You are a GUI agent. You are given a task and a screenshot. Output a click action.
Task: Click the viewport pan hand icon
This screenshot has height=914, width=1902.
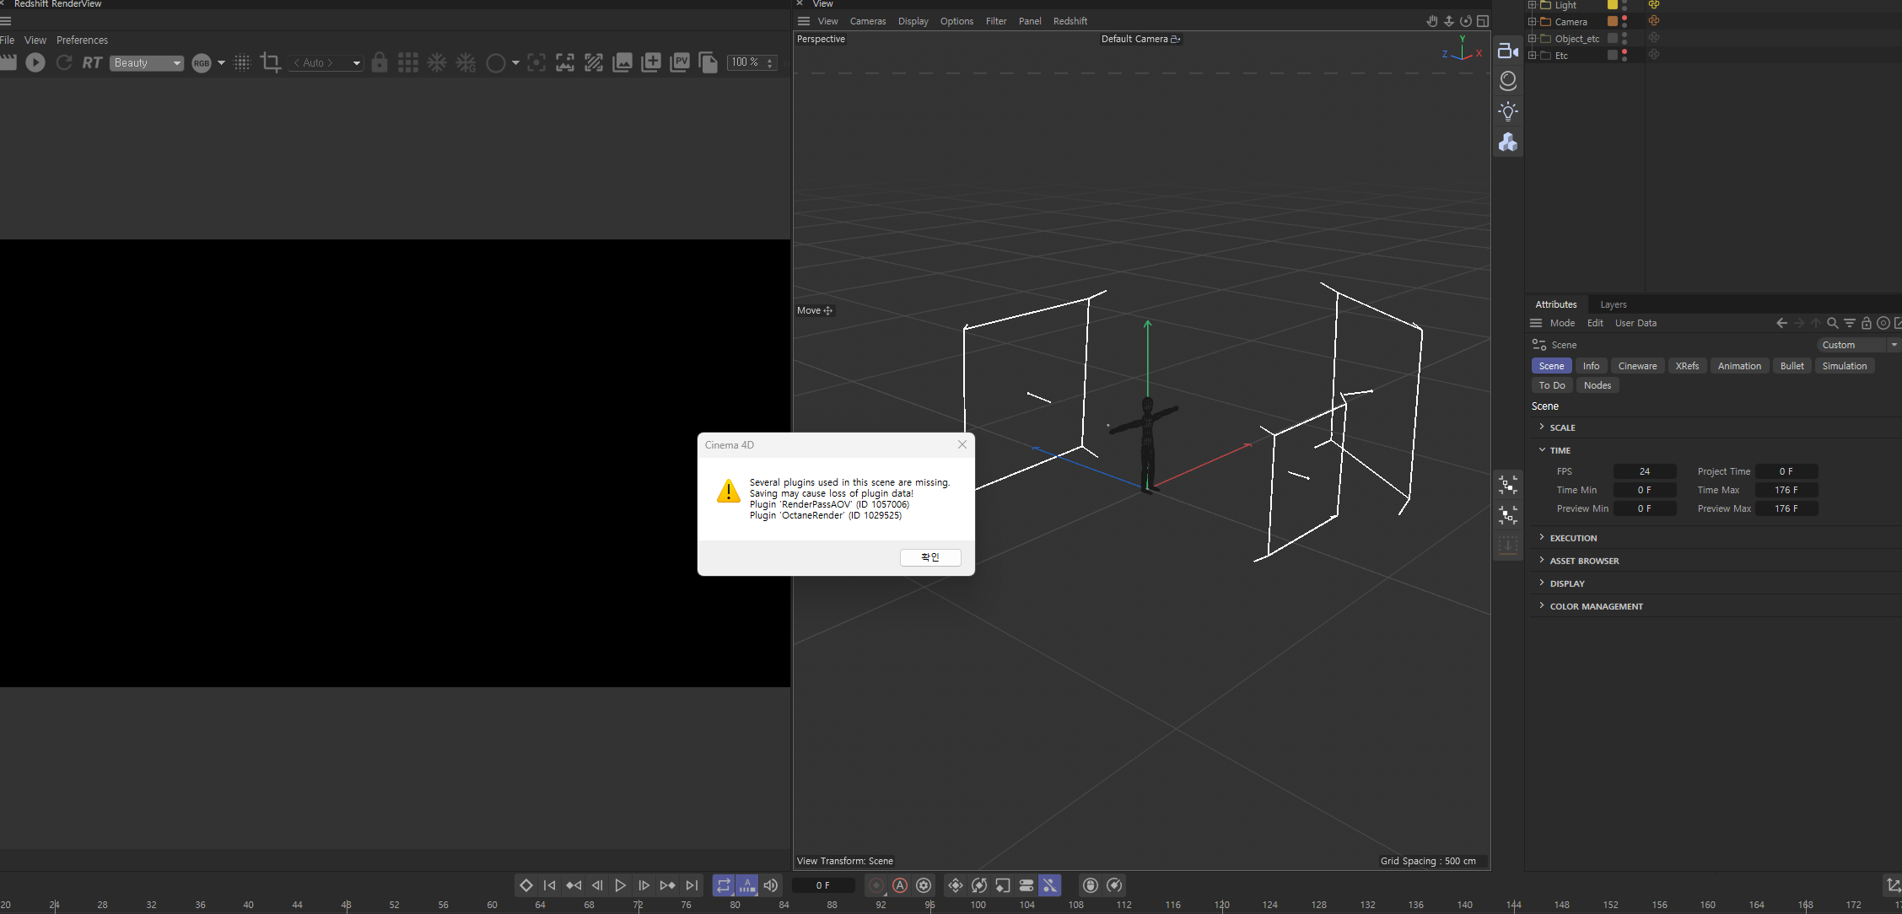tap(1431, 21)
